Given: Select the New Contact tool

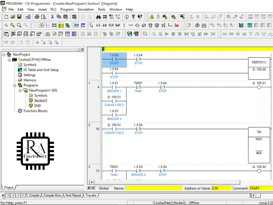Looking at the screenshot, I should click(x=98, y=26).
